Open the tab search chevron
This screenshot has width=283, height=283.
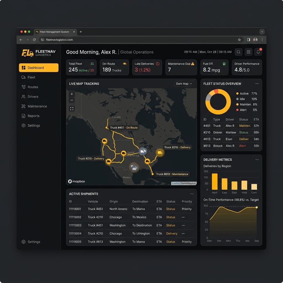pyautogui.click(x=262, y=32)
